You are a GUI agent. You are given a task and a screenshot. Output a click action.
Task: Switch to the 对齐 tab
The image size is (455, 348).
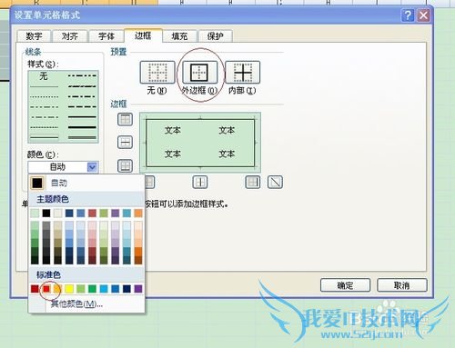click(70, 36)
